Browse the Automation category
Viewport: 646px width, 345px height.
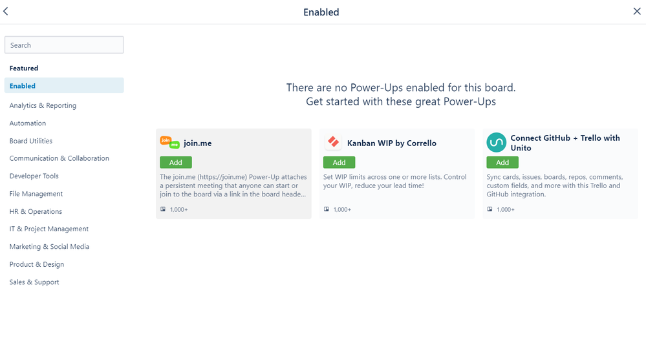tap(28, 123)
